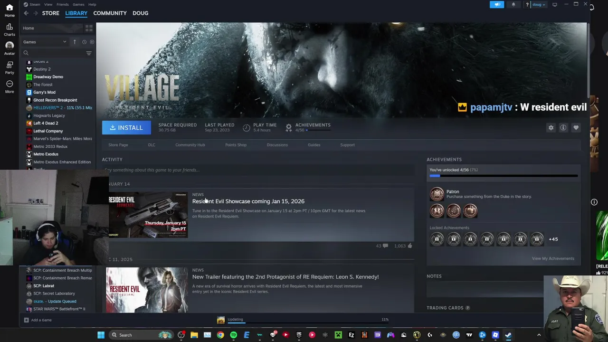Toggle library sort direction arrow
Image resolution: width=608 pixels, height=342 pixels.
(x=75, y=42)
